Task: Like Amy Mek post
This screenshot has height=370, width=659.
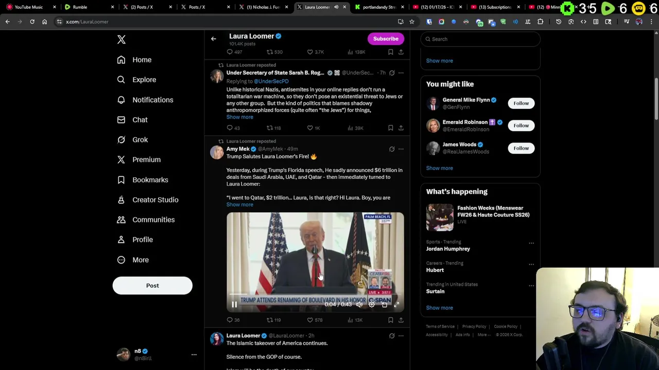Action: pos(315,320)
